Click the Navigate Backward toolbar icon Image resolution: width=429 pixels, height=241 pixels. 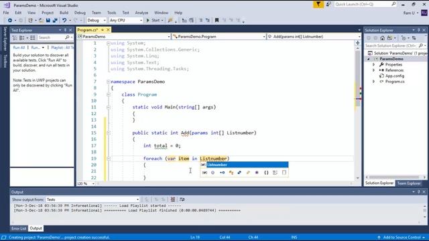coord(10,20)
